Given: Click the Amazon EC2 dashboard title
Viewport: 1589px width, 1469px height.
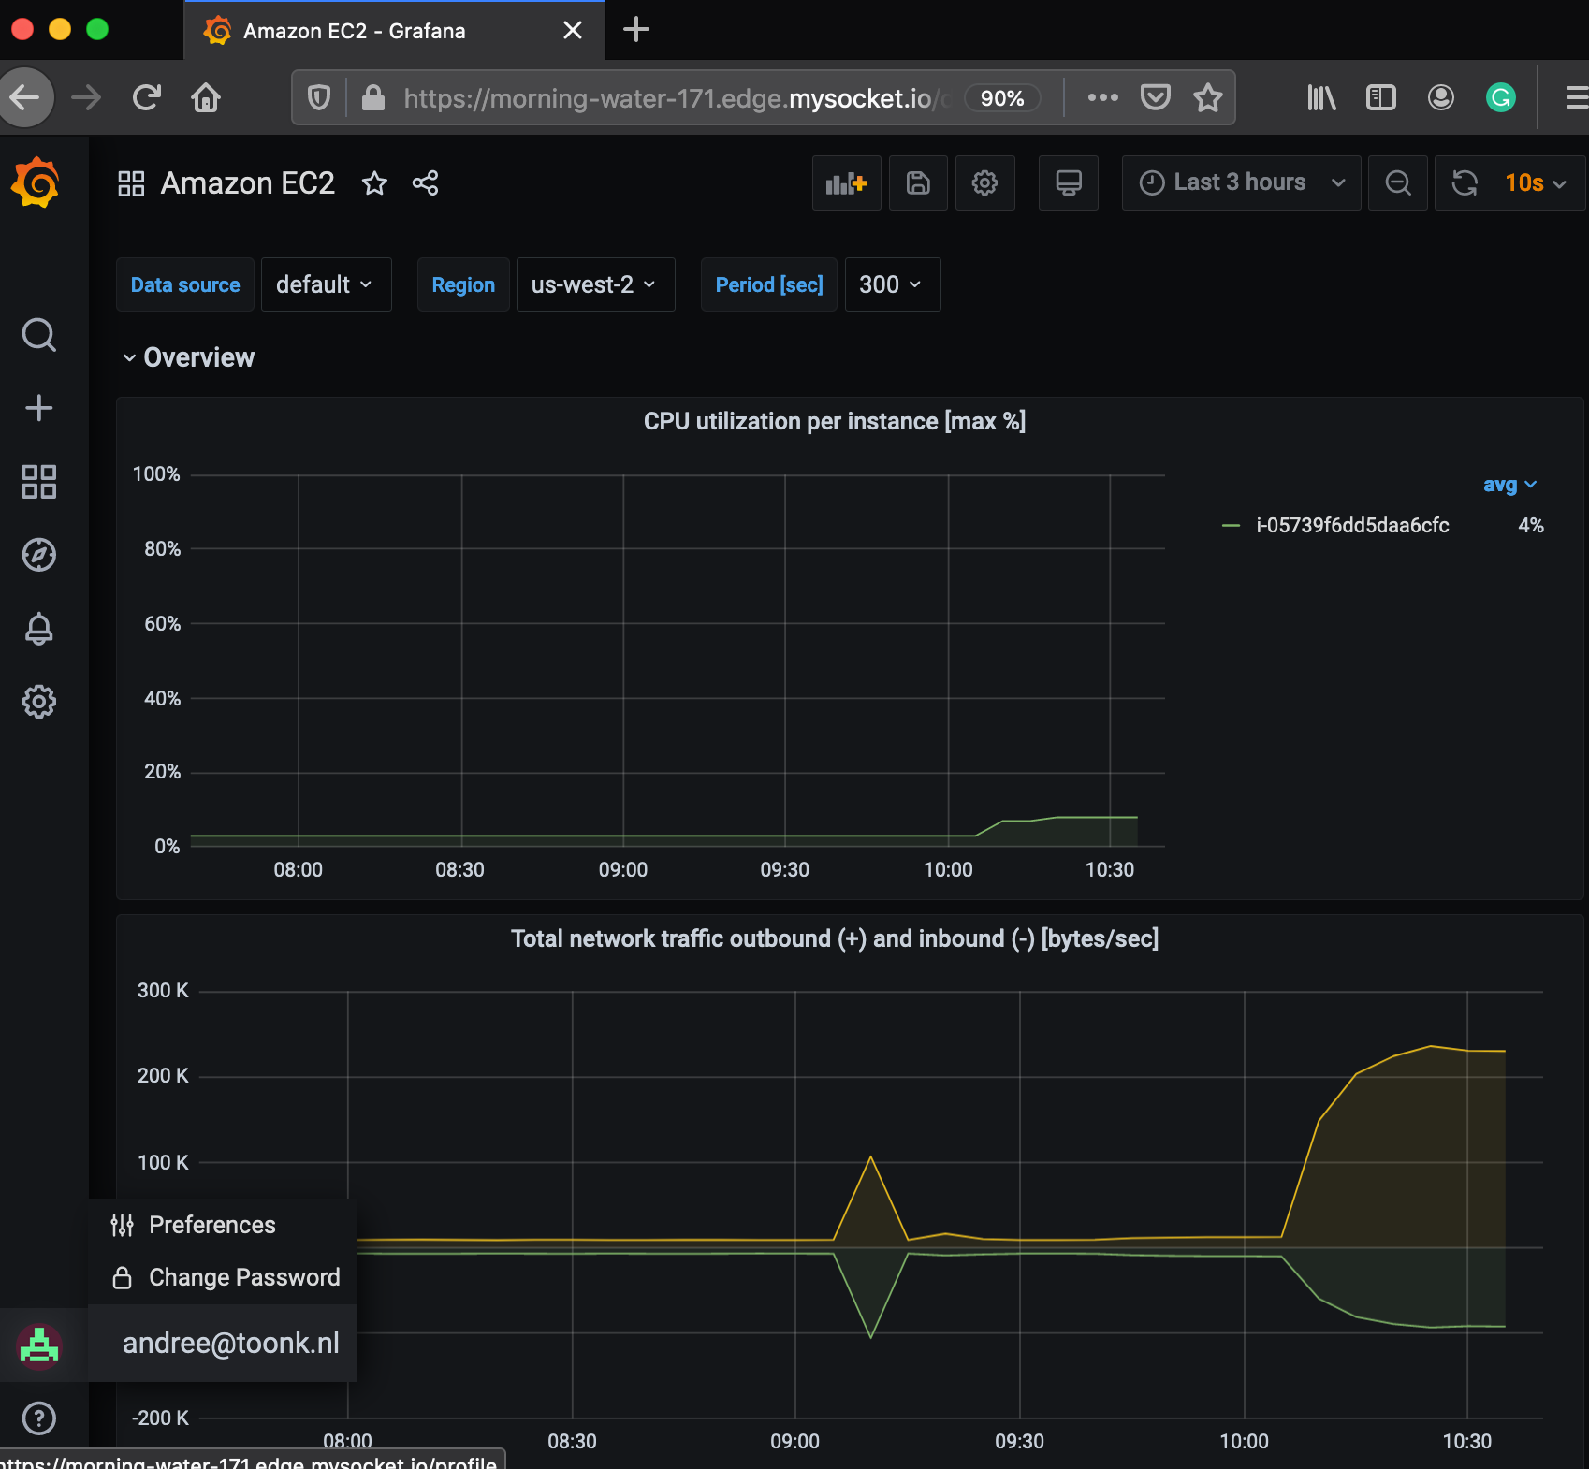Looking at the screenshot, I should [x=247, y=183].
